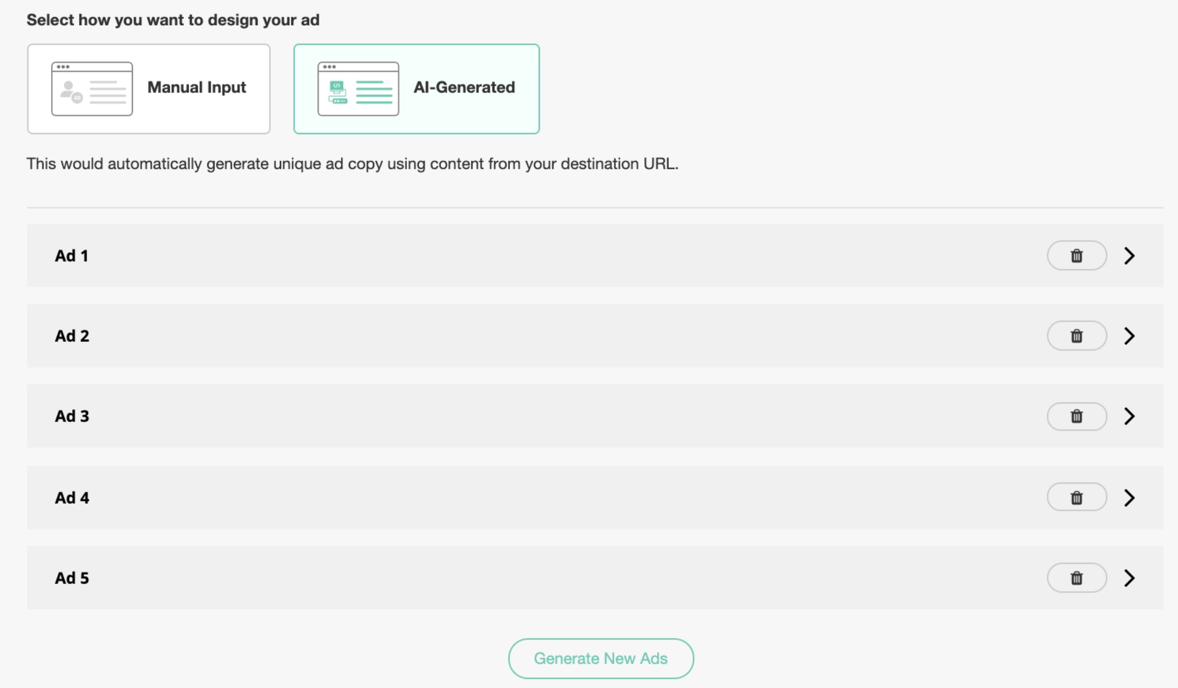Click the Ad 4 title text
Image resolution: width=1178 pixels, height=688 pixels.
pos(72,498)
